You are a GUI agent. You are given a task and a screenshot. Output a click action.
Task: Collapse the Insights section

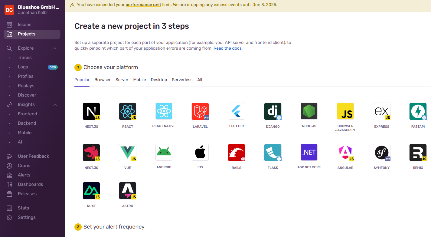click(54, 104)
